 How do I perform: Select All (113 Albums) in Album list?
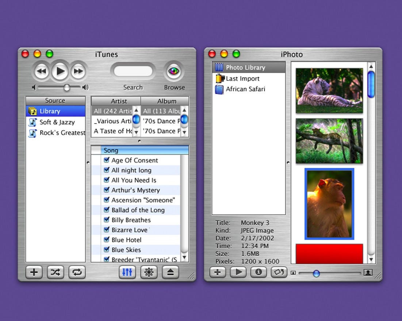click(161, 111)
